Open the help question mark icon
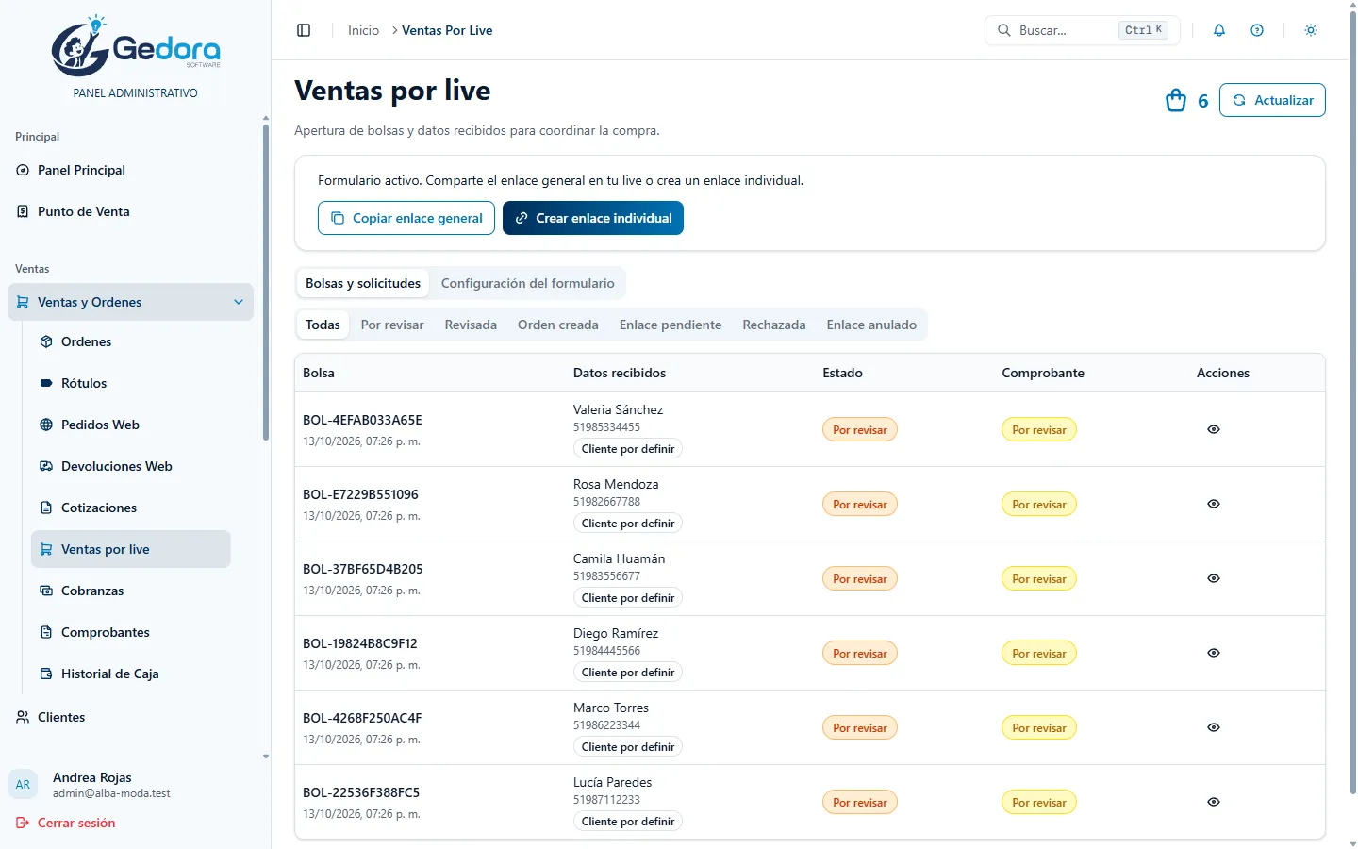 (1257, 30)
